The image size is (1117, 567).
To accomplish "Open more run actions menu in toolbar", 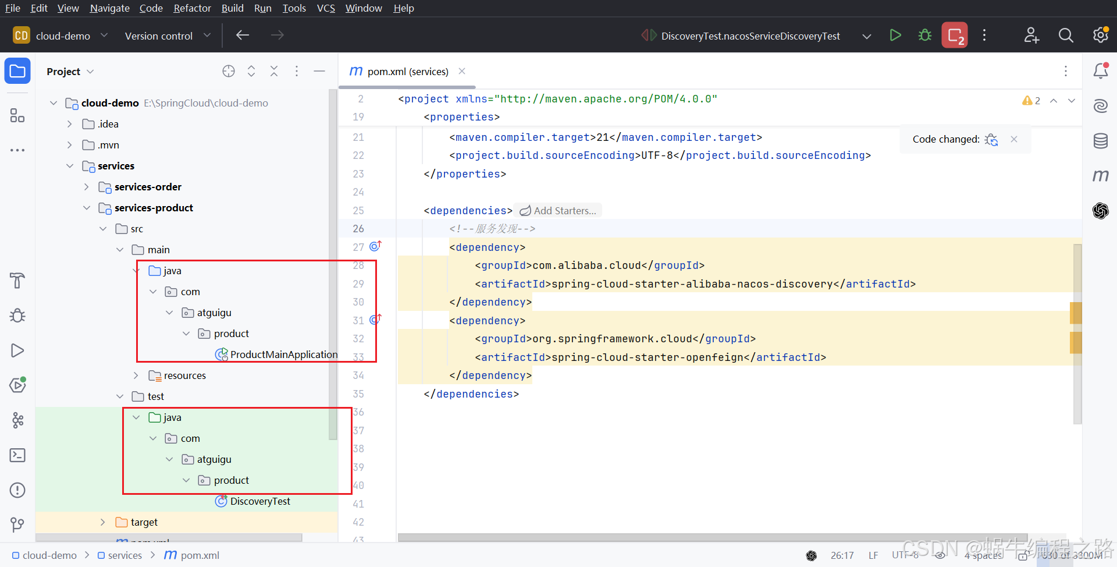I will (984, 36).
